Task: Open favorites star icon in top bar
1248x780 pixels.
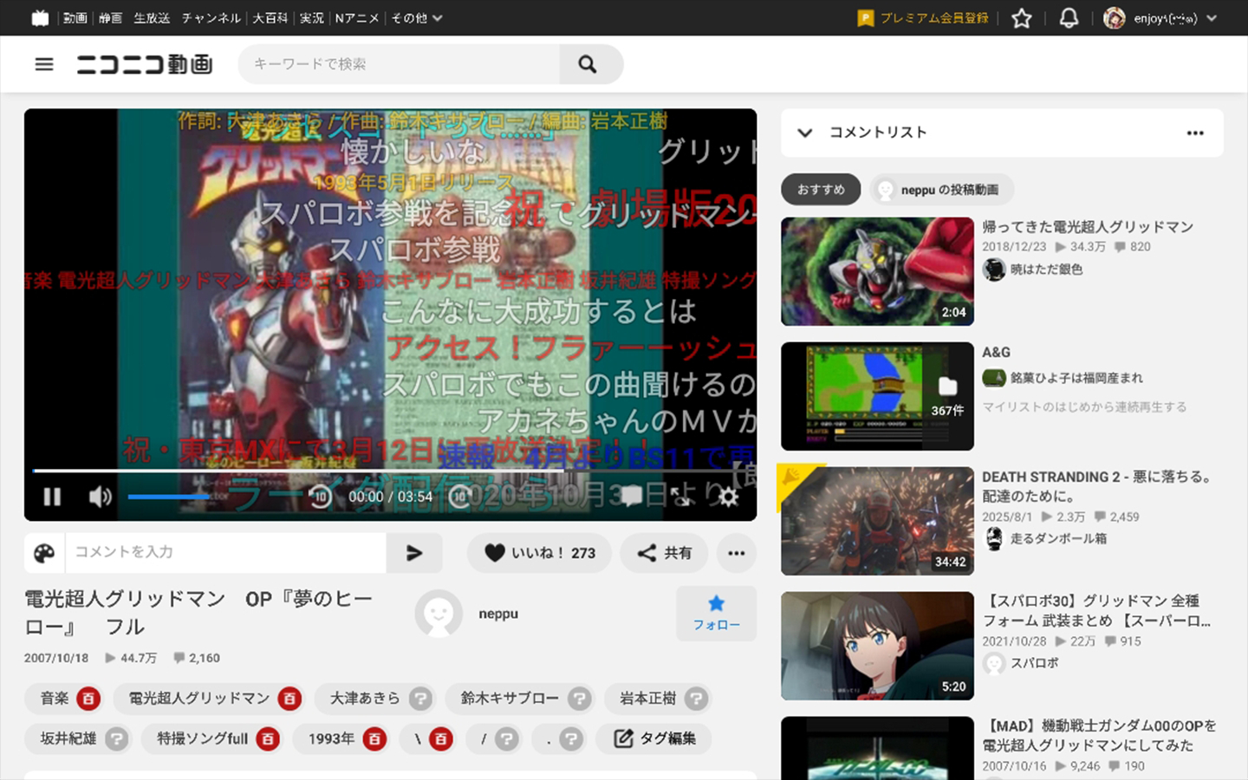Action: [1022, 17]
